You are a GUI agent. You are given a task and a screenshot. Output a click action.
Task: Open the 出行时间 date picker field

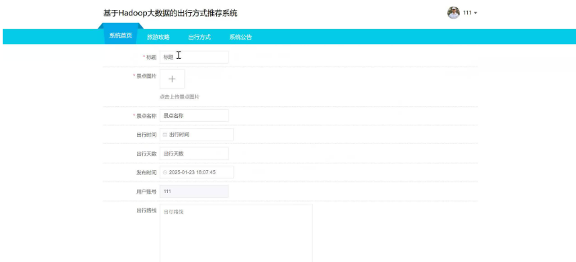[x=197, y=135]
